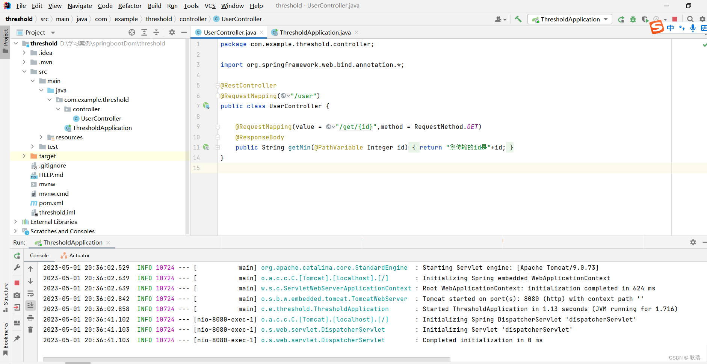The image size is (707, 364).
Task: Click the console Print icon
Action: click(x=30, y=318)
